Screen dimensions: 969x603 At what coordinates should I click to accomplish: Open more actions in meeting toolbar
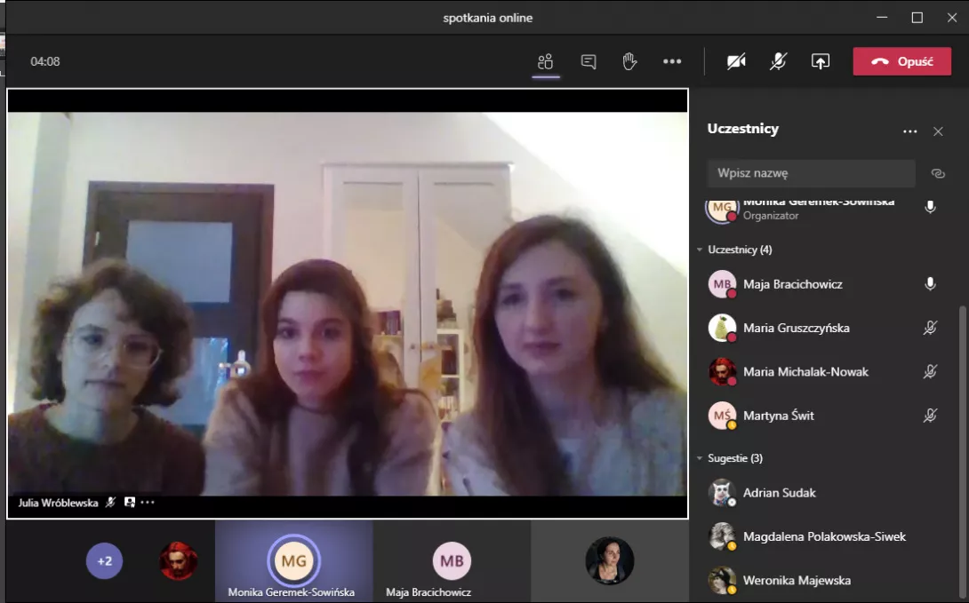(x=672, y=61)
